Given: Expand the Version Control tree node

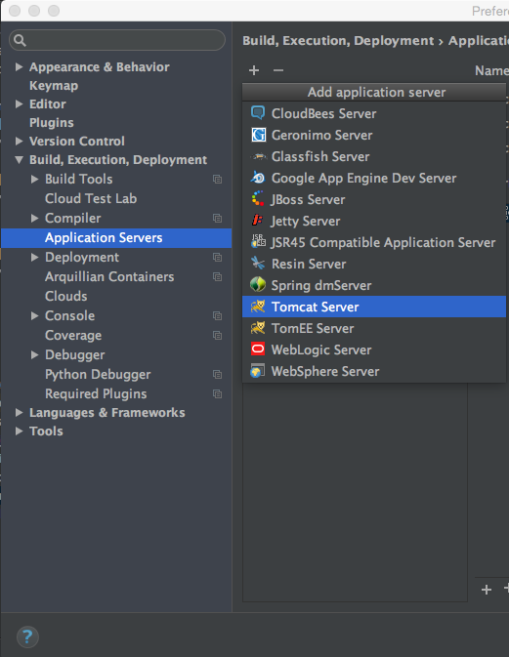Looking at the screenshot, I should 19,141.
